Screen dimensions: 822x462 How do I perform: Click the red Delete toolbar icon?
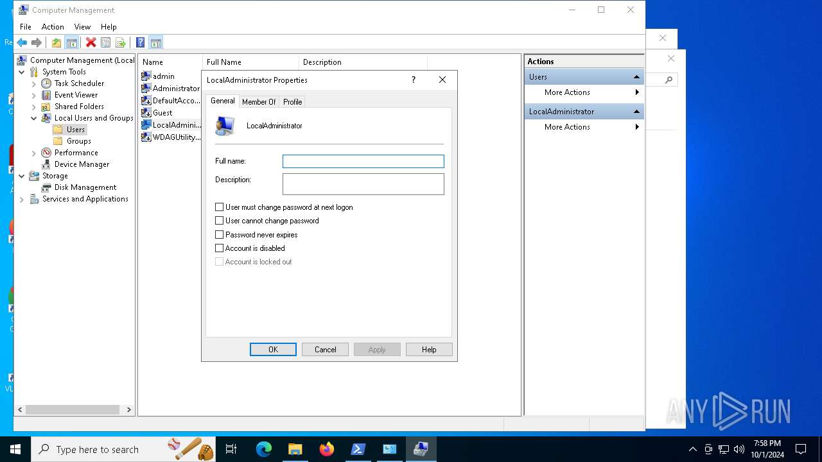coord(91,42)
